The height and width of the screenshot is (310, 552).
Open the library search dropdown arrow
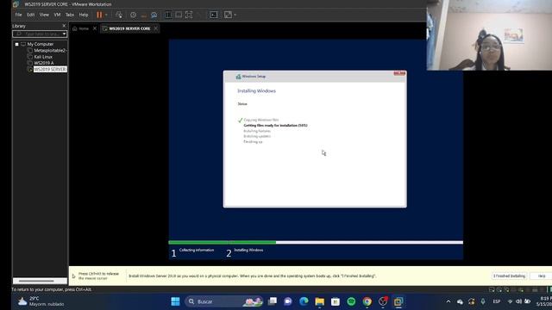tap(64, 34)
